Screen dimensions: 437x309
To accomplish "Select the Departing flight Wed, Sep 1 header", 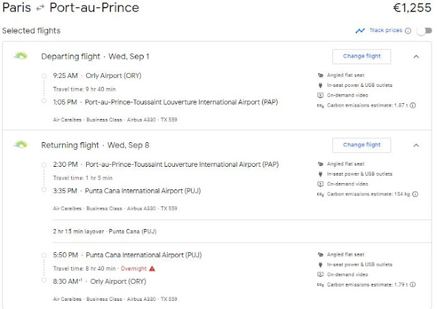I will pyautogui.click(x=95, y=56).
